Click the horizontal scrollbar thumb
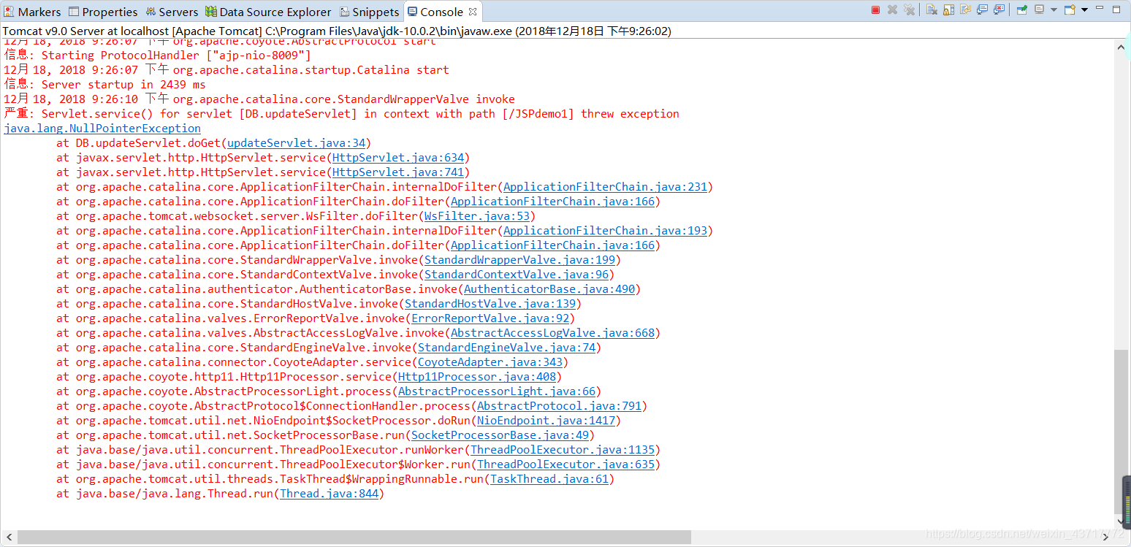Viewport: 1131px width, 547px height. tap(354, 537)
